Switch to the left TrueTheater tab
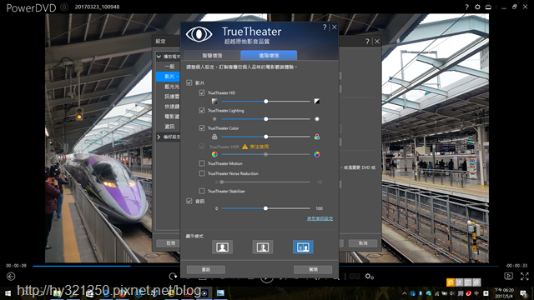This screenshot has height=300, width=534. coord(212,56)
